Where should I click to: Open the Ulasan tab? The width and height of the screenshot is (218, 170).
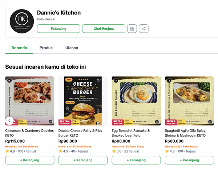tap(72, 48)
